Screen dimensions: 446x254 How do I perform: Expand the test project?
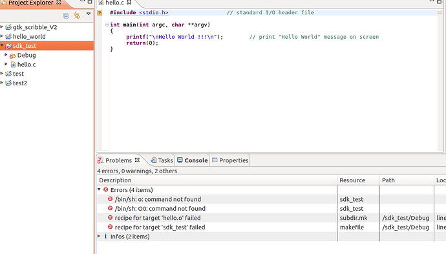click(2, 74)
